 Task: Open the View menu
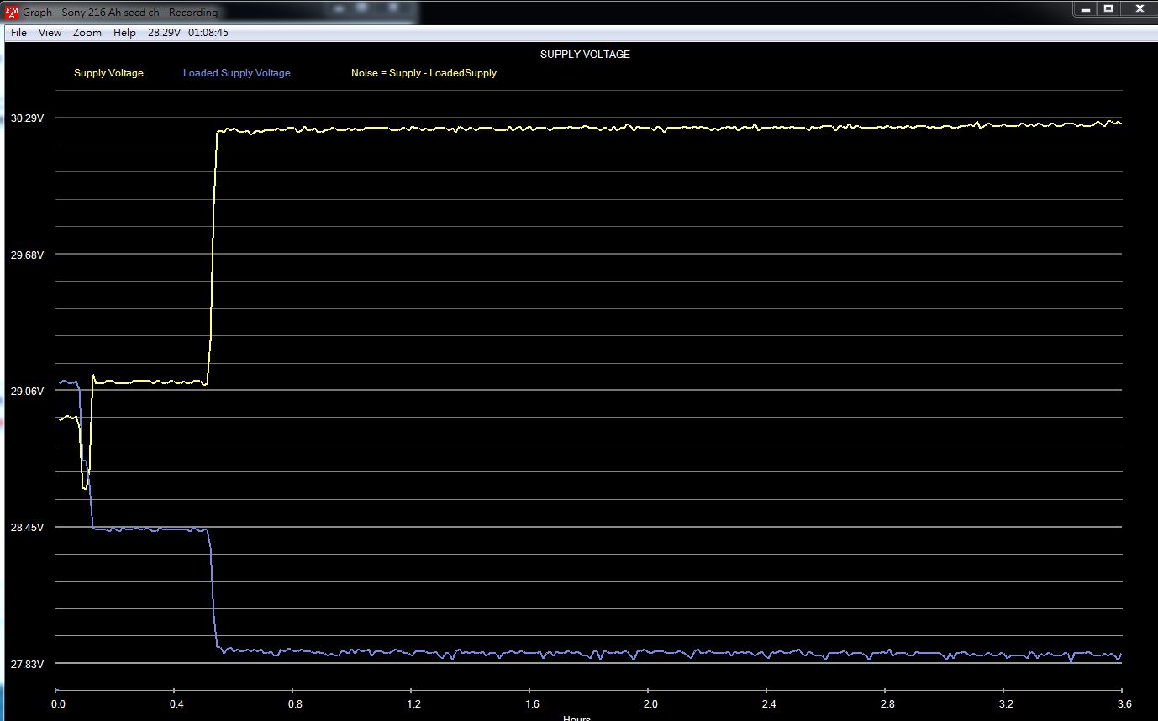(50, 33)
